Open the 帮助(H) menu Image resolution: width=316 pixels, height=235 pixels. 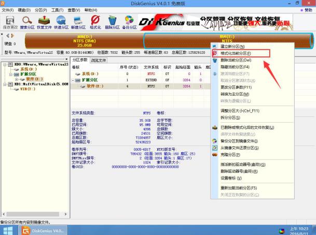point(91,10)
